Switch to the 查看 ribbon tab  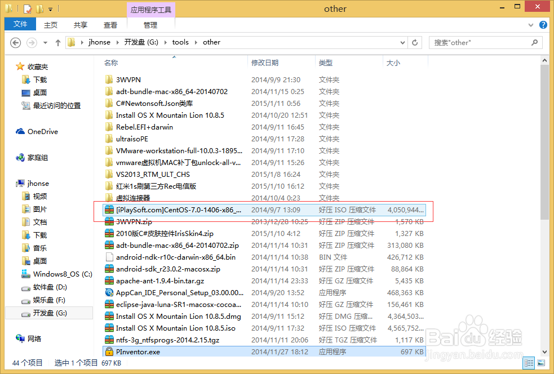(x=110, y=25)
